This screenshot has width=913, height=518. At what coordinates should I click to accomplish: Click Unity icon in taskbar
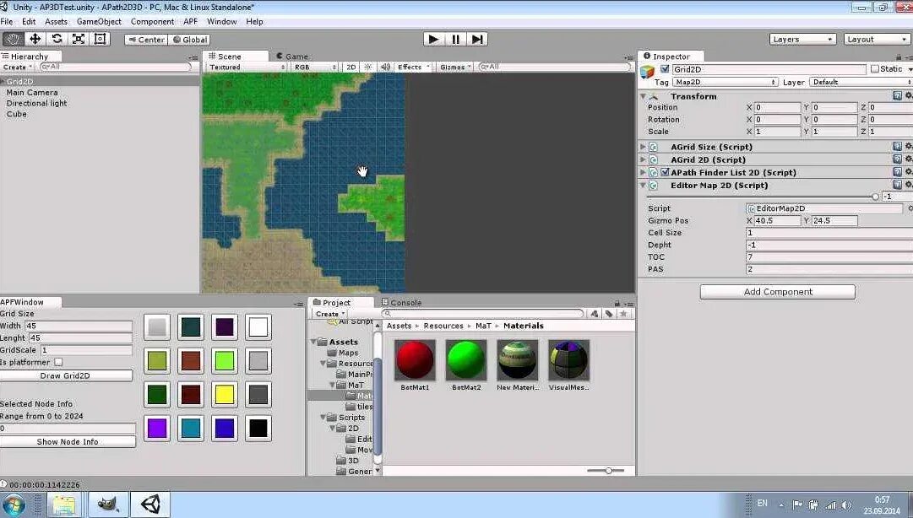click(150, 505)
